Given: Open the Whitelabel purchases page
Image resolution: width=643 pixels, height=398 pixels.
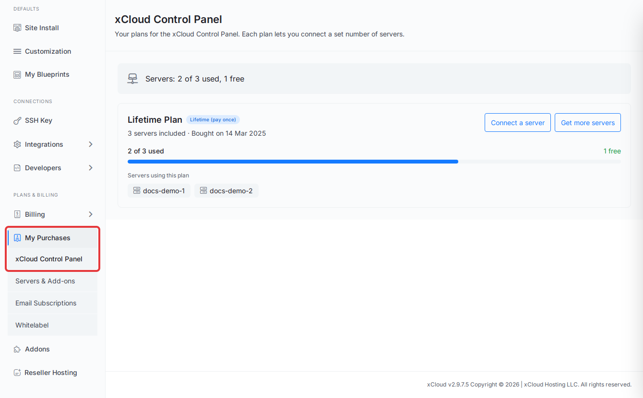Looking at the screenshot, I should [x=53, y=325].
